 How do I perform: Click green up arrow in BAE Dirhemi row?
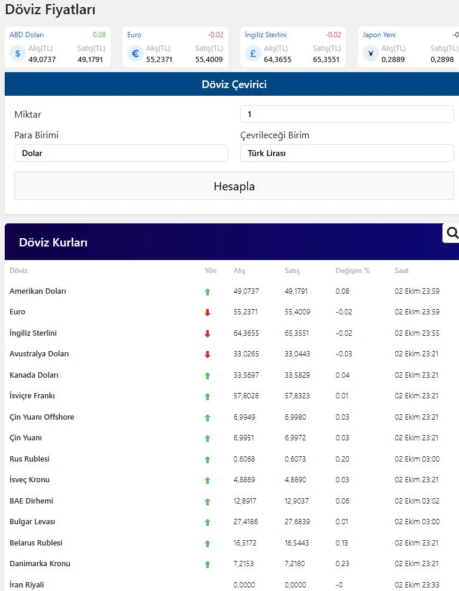pyautogui.click(x=208, y=501)
